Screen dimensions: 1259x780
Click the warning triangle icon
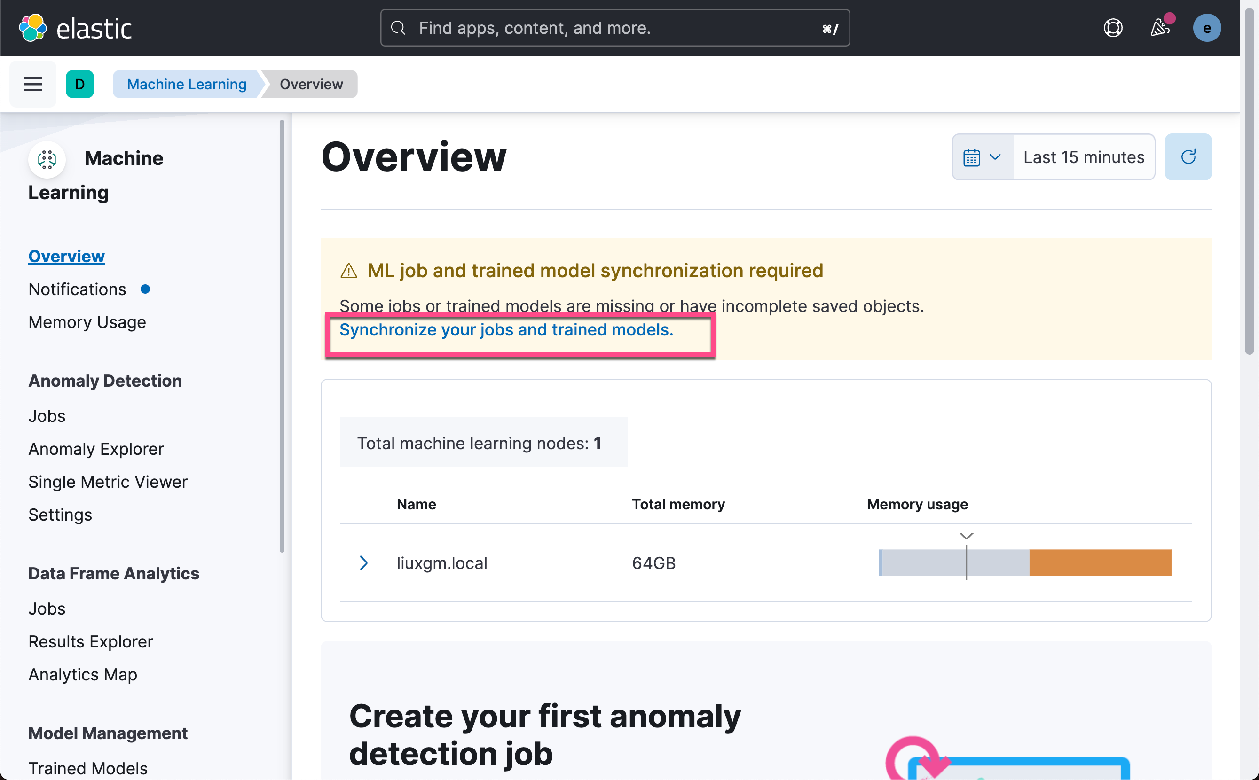click(349, 271)
